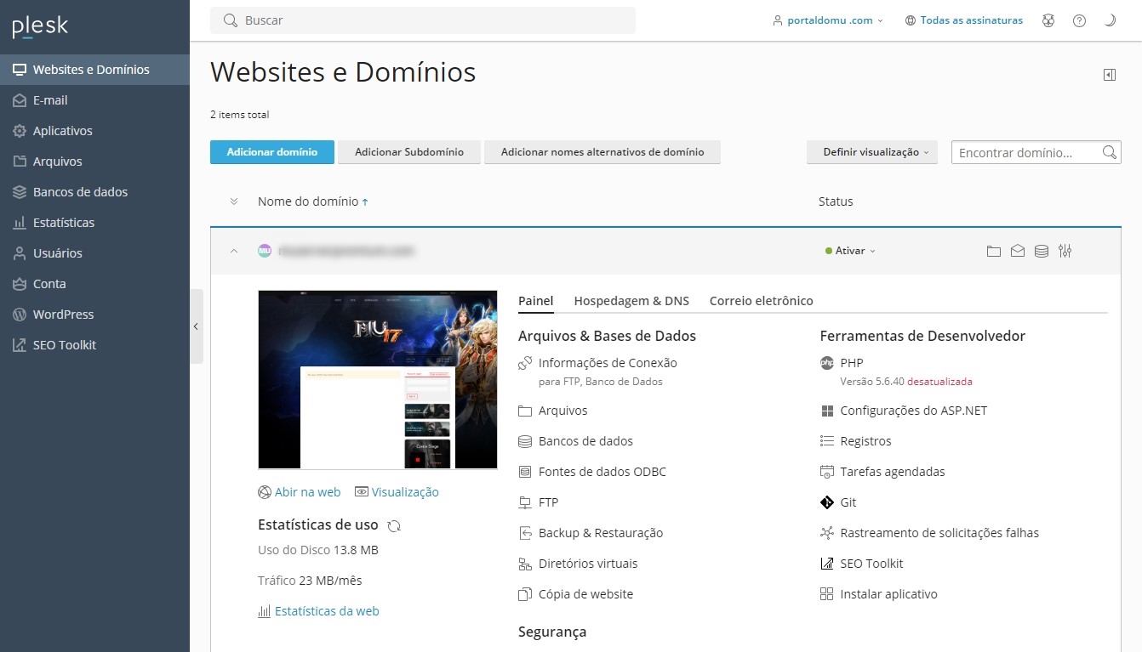Image resolution: width=1142 pixels, height=652 pixels.
Task: Open the help question mark icon
Action: coord(1079,20)
